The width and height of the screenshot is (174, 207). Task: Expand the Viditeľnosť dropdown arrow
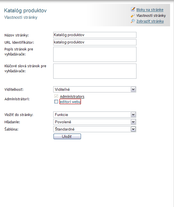(x=133, y=89)
